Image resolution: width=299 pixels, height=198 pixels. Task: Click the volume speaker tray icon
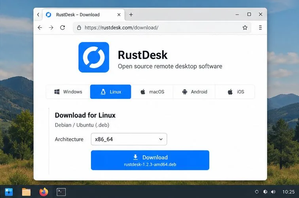tap(273, 192)
